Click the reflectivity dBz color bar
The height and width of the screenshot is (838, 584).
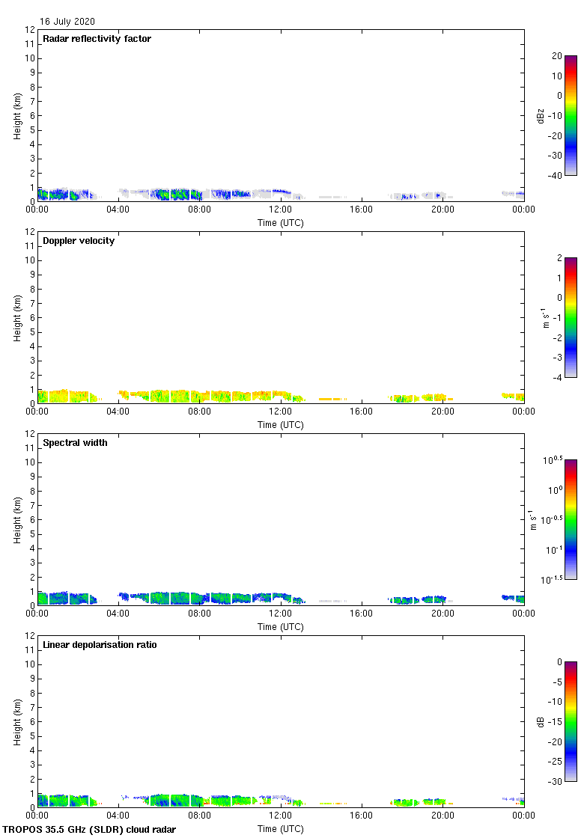(570, 115)
